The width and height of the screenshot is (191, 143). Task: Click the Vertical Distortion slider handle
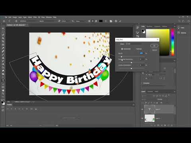tap(131, 69)
